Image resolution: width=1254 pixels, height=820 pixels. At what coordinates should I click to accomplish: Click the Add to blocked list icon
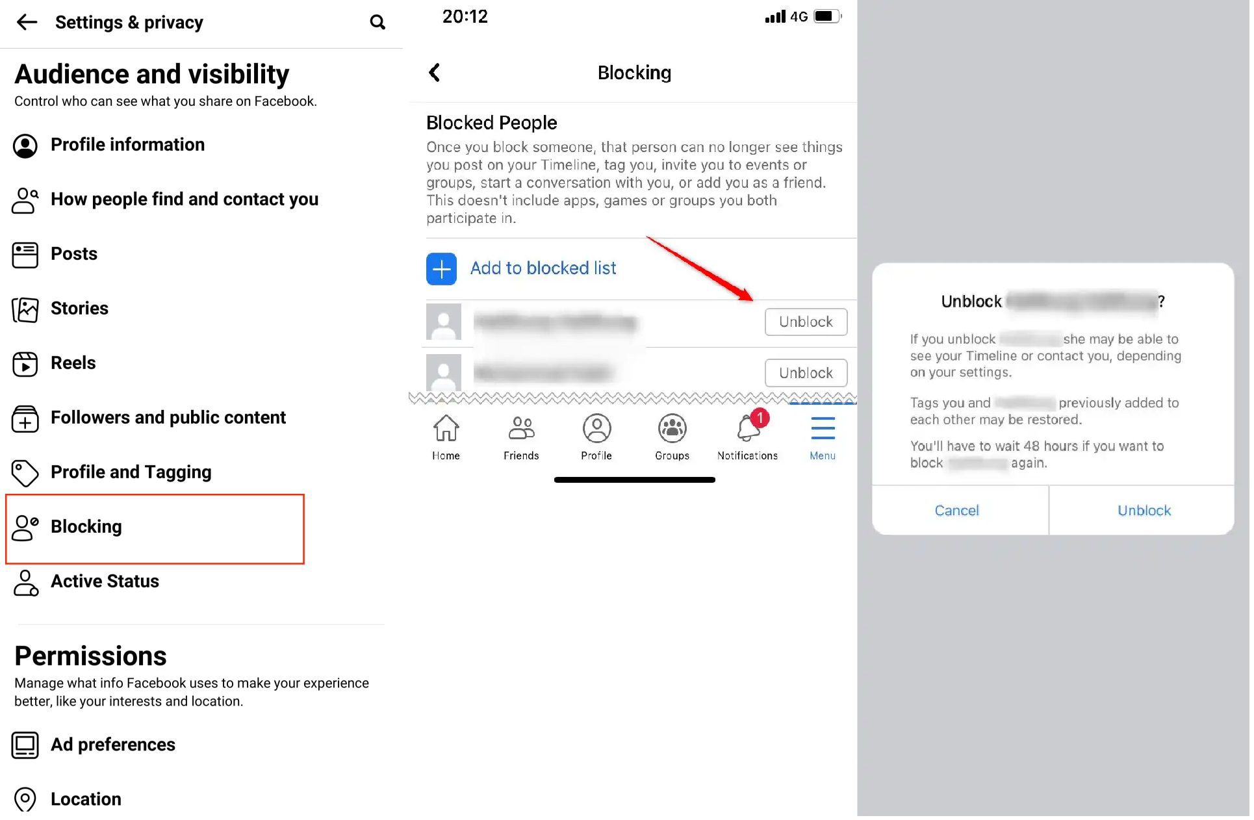pyautogui.click(x=442, y=268)
